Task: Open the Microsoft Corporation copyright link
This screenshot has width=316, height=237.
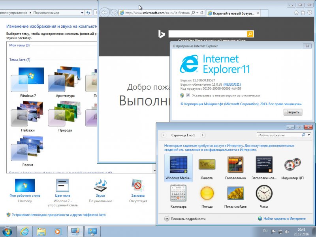Action: pos(241,104)
